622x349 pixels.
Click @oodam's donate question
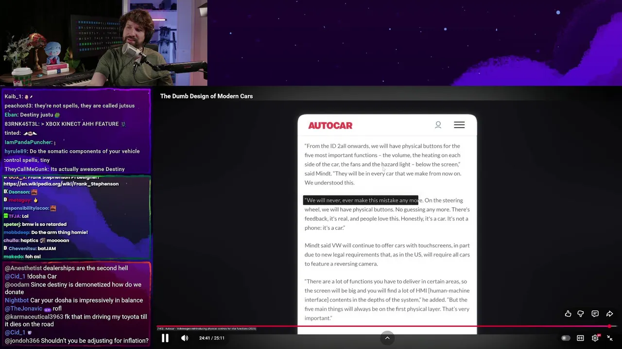[x=73, y=288]
